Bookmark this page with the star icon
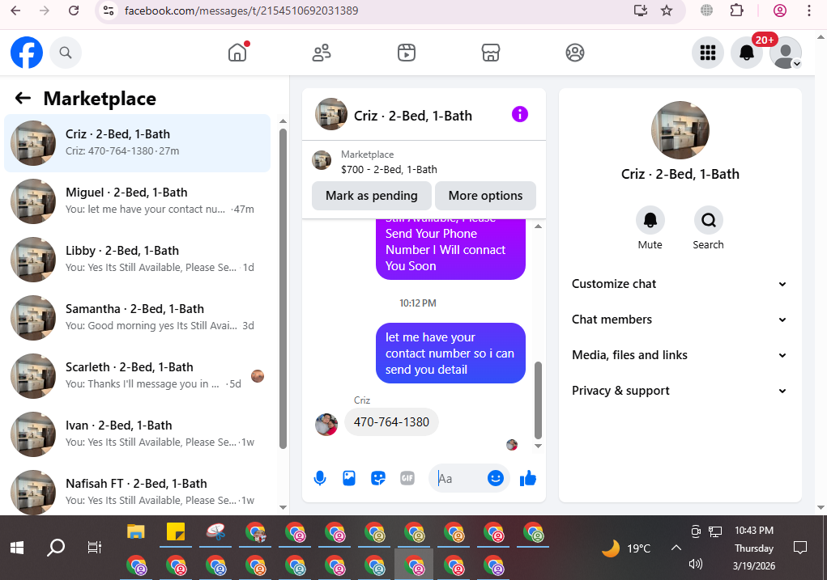 667,11
